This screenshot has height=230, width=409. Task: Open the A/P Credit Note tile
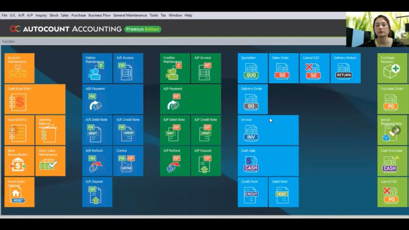tap(206, 130)
